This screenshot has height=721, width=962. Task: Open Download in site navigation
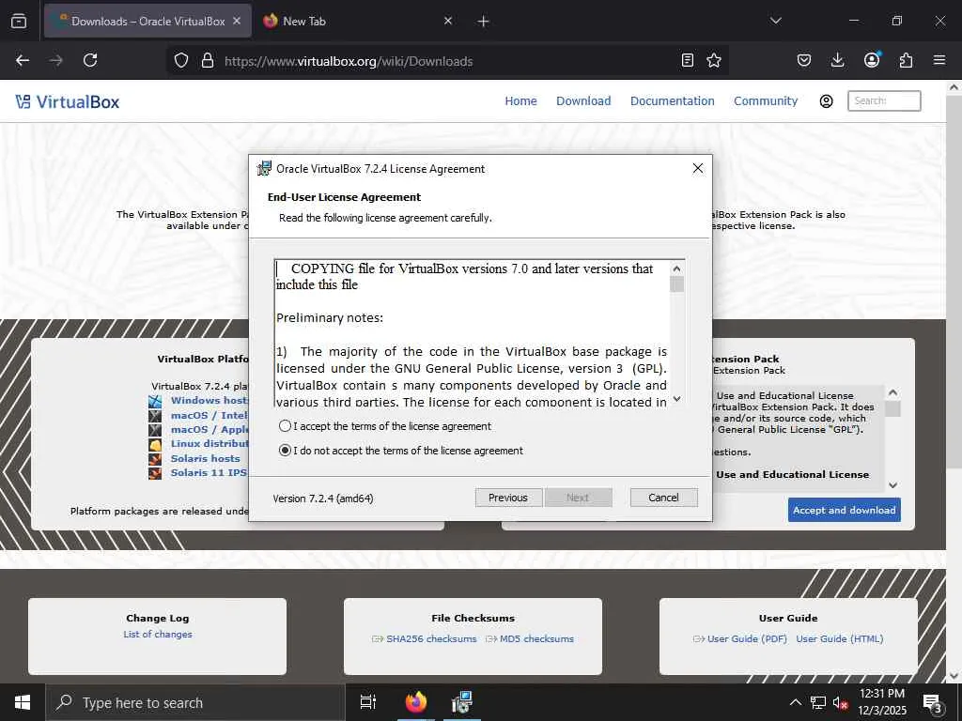583,101
